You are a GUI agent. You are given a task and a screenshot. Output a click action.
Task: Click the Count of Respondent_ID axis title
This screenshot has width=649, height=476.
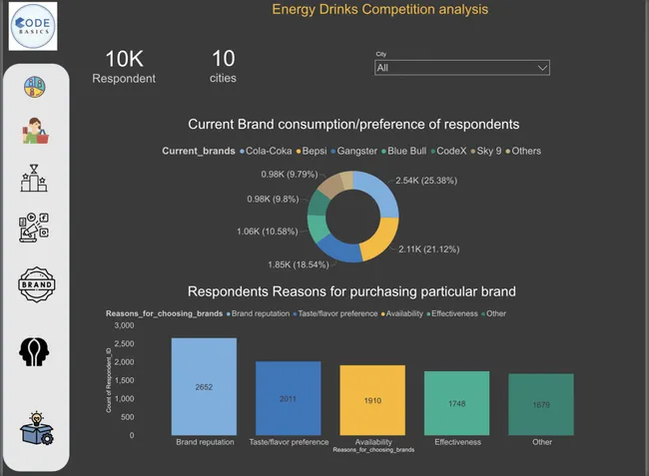(109, 380)
